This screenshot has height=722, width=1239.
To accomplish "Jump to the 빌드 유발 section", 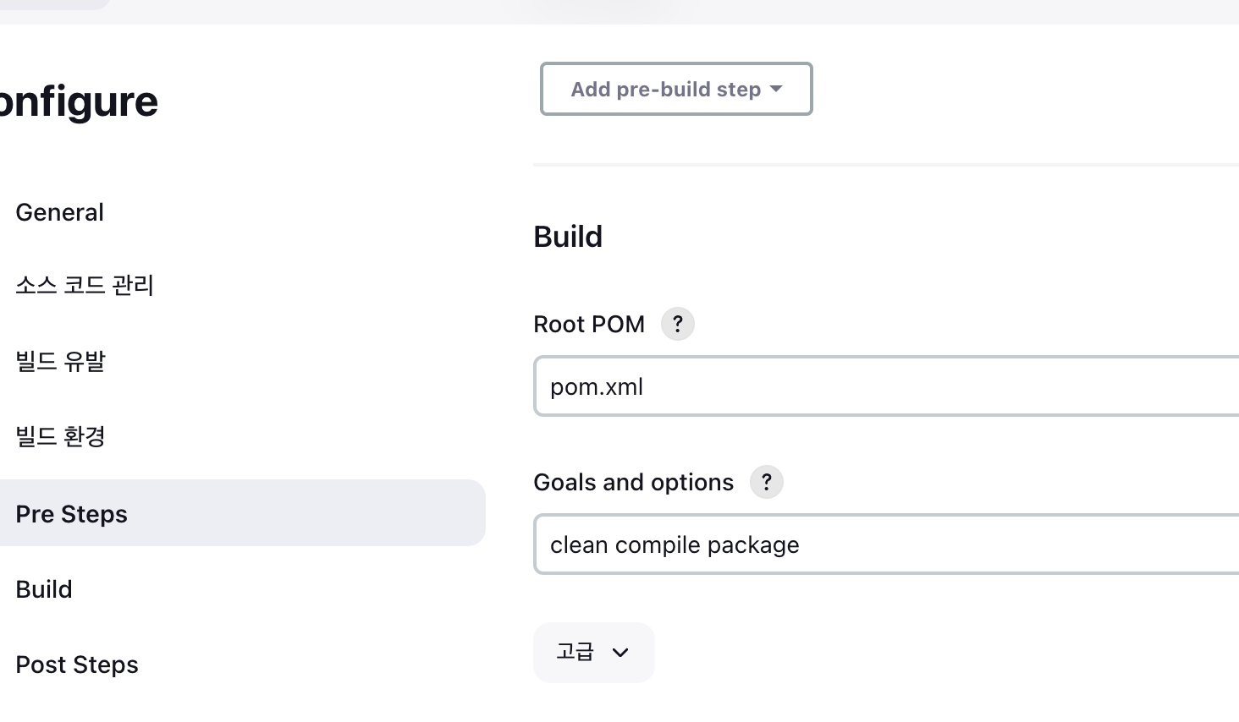I will pos(60,361).
